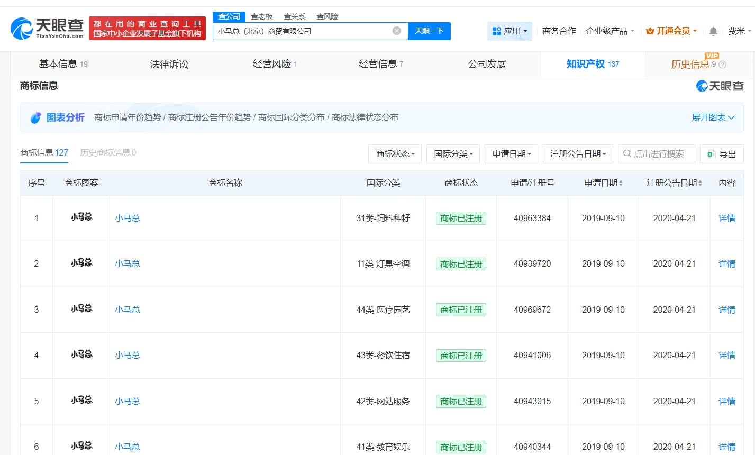755x455 pixels.
Task: Click 商标已注册 status for 40969672
Action: tap(461, 310)
